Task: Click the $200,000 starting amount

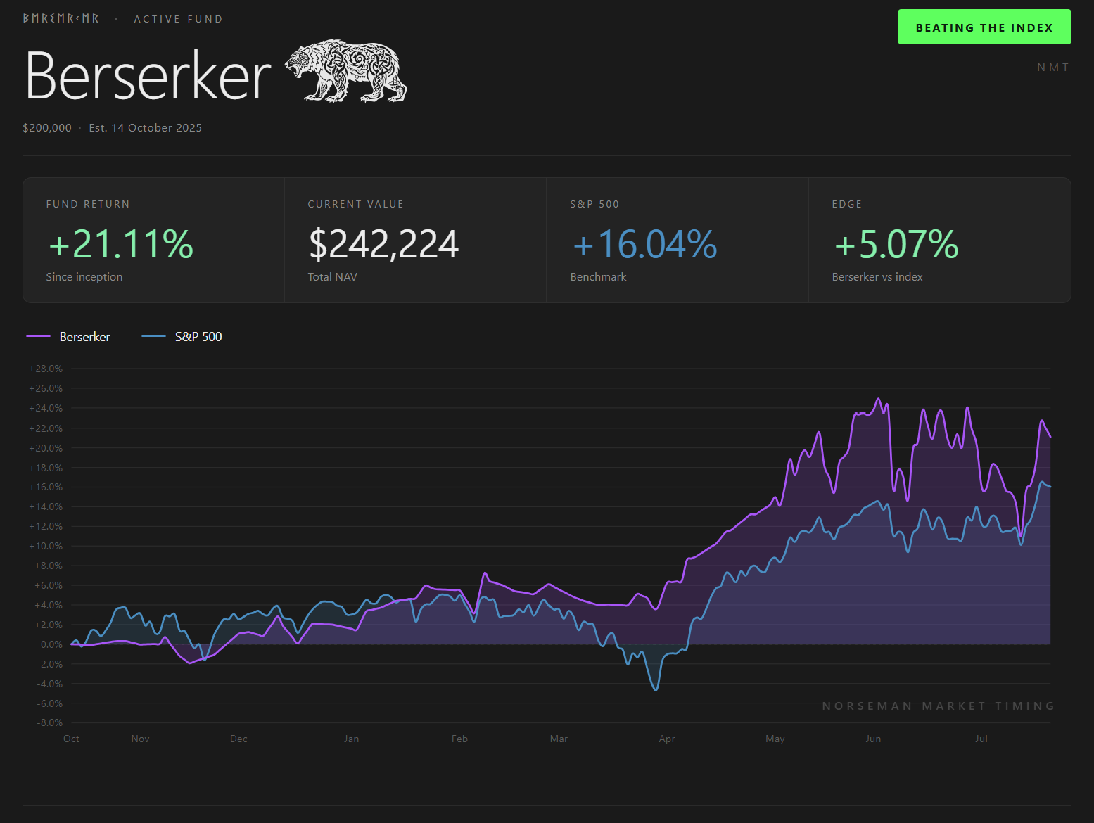Action: [47, 127]
